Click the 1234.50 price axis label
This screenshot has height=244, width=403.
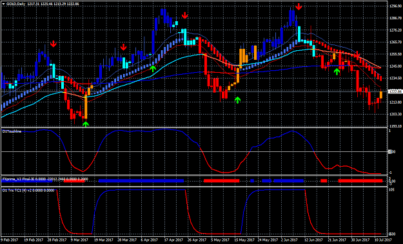coord(395,78)
